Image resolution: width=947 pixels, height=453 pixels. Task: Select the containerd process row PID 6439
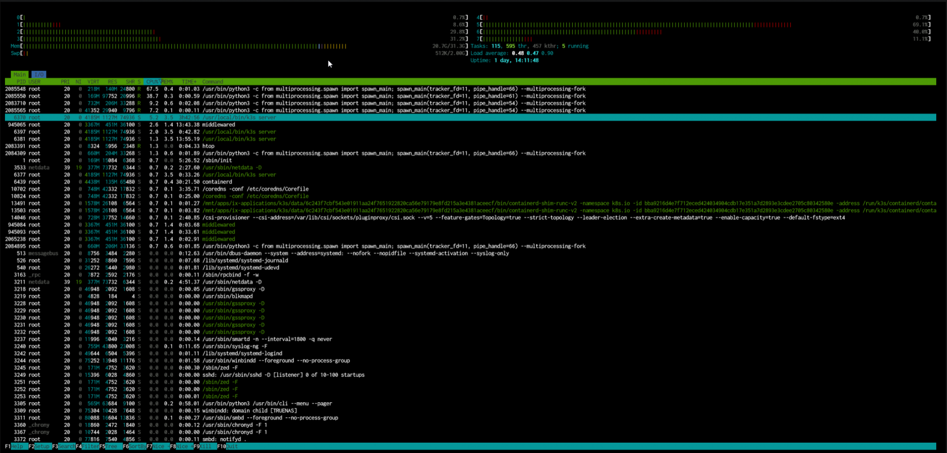click(x=471, y=182)
